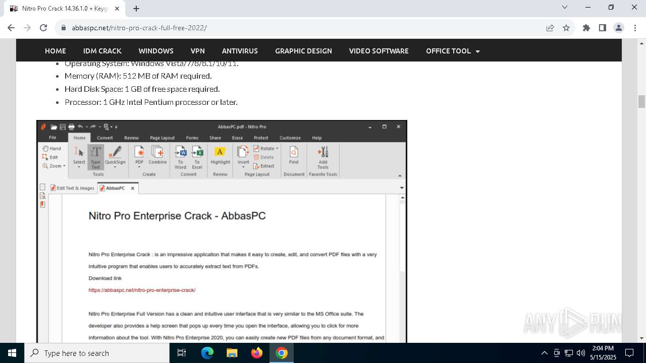646x363 pixels.
Task: Show hidden system tray icons
Action: pos(544,353)
